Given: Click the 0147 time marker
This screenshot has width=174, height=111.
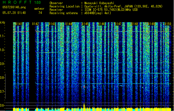Looking at the screenshot, I should [118, 24].
